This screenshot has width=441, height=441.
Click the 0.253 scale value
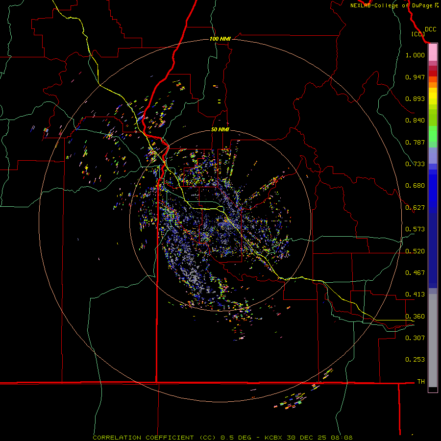pos(415,360)
